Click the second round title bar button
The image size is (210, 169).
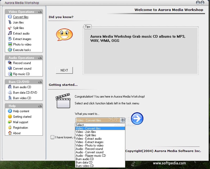(x=202, y=3)
